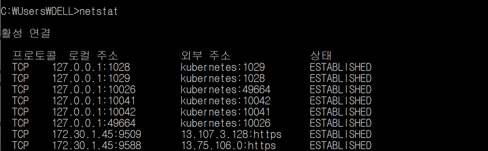This screenshot has width=488, height=151.
Task: Click ESTABLISHED state in the 172.30.1.45:9588 row
Action: pyautogui.click(x=340, y=146)
